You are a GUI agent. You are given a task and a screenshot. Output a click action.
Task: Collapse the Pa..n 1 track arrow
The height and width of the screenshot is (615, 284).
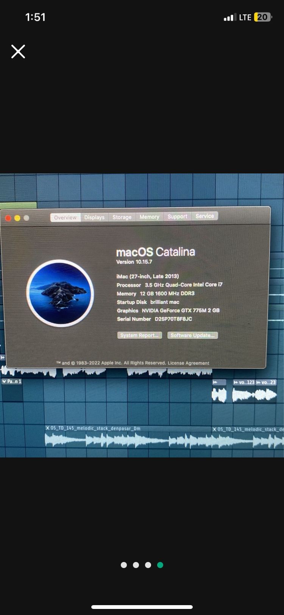pyautogui.click(x=4, y=381)
